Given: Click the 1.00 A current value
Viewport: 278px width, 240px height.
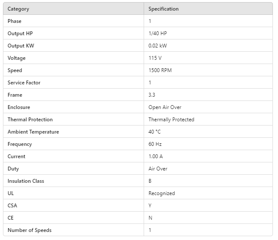Looking at the screenshot, I should pyautogui.click(x=156, y=156).
